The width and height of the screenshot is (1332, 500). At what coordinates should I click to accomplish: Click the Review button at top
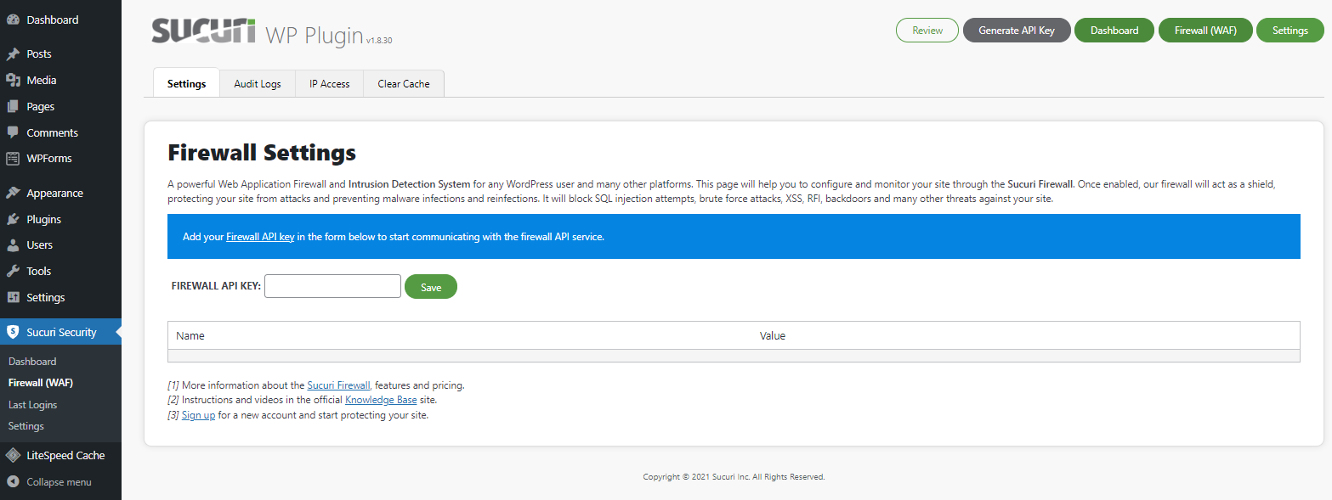click(x=927, y=31)
